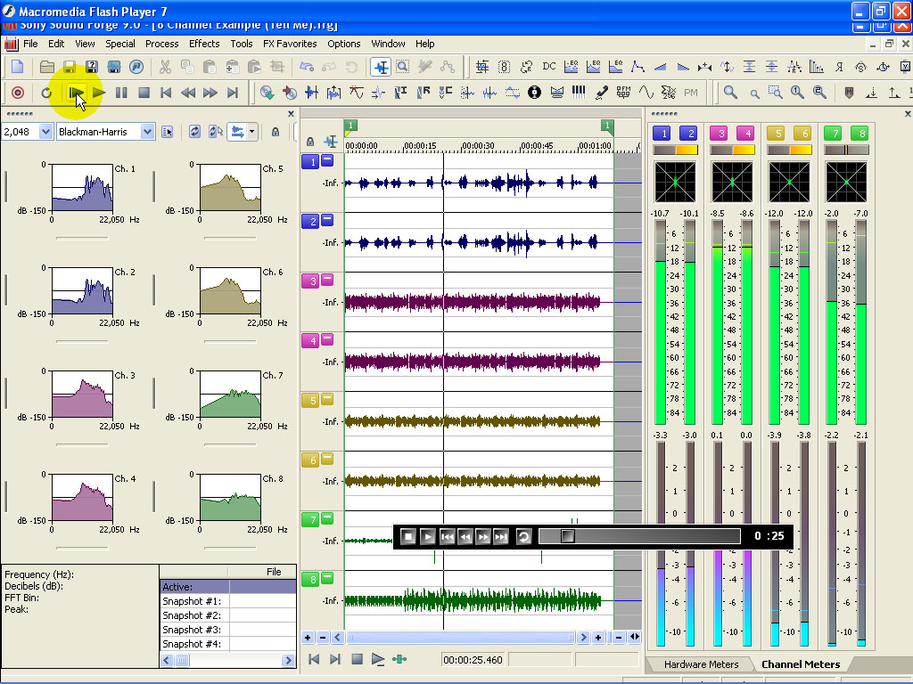Click the scissors Cut icon
913x684 pixels.
[165, 67]
